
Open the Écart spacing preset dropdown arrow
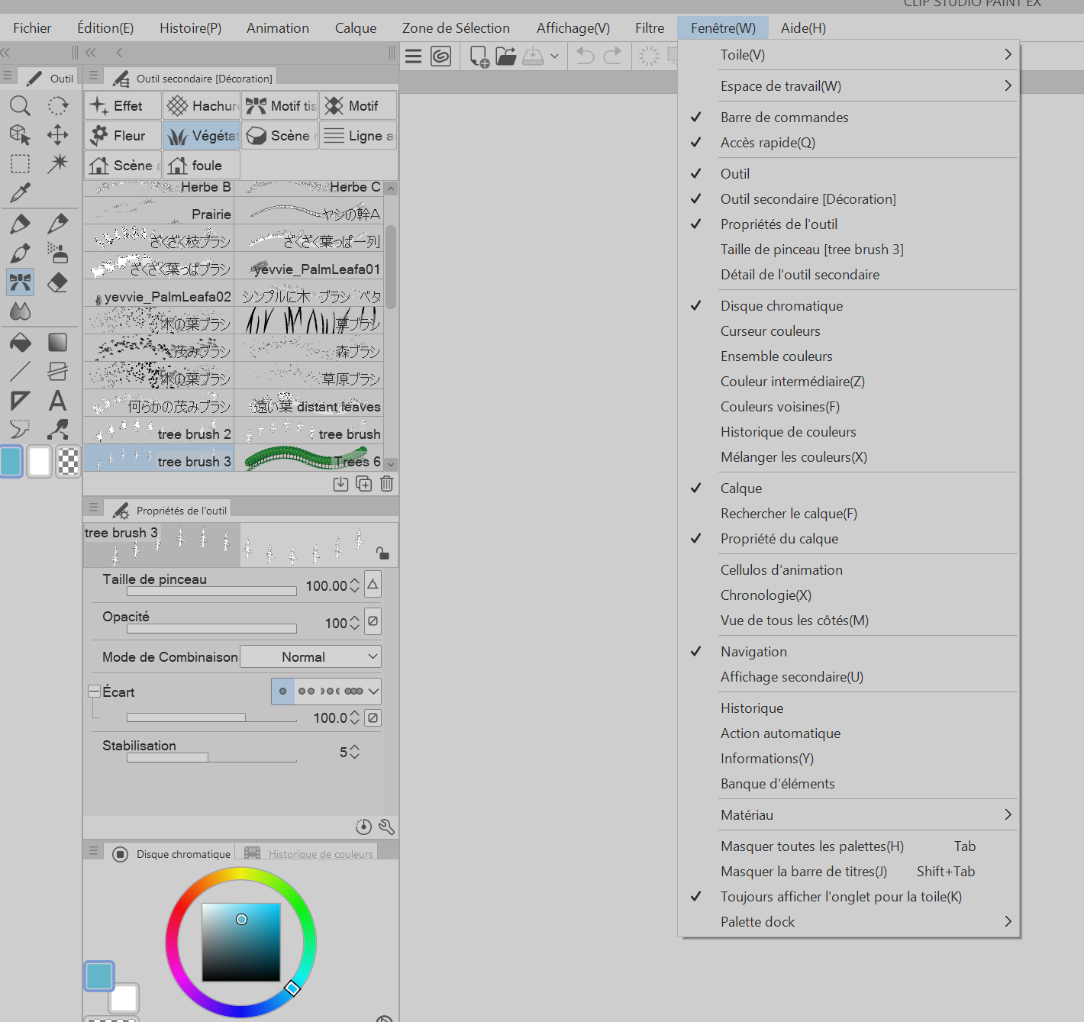[373, 692]
